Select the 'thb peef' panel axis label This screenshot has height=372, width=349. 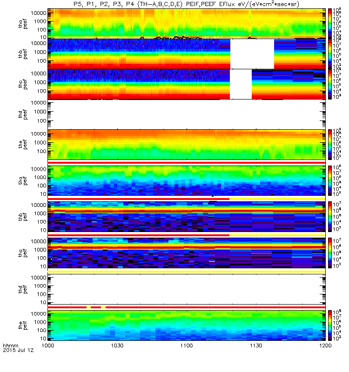[x=23, y=54]
